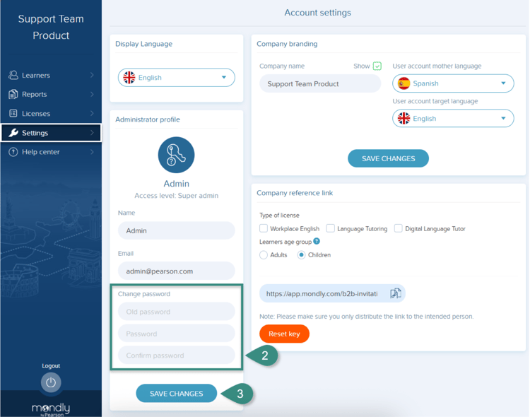The height and width of the screenshot is (417, 530).
Task: Click the Learners people icon in sidebar
Action: coord(13,75)
